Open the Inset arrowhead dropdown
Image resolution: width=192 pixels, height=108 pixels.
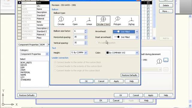(x=137, y=37)
